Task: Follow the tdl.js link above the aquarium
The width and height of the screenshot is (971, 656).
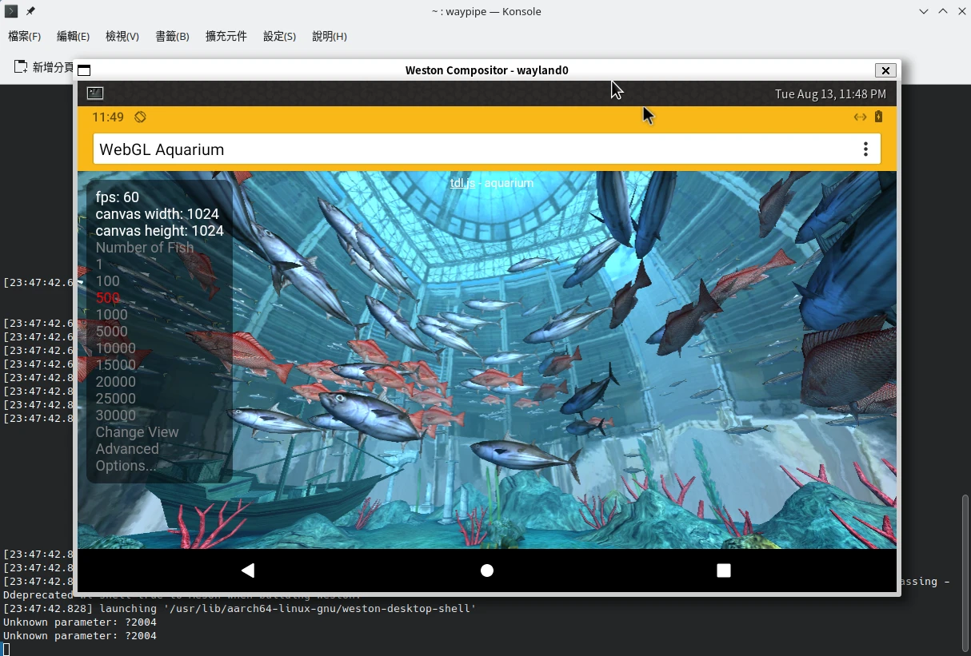Action: (x=462, y=183)
